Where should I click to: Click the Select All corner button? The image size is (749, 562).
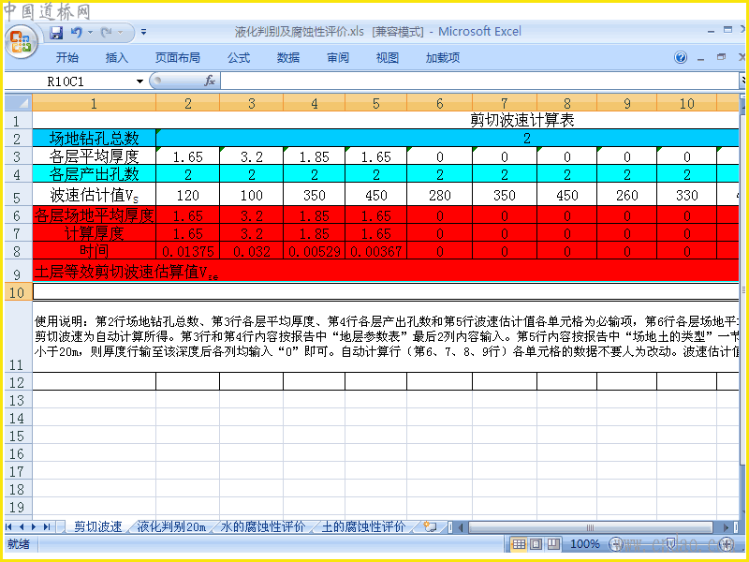[x=18, y=103]
